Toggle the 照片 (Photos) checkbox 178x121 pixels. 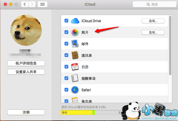tap(66, 32)
